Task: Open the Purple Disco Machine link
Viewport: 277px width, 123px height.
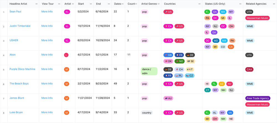Action: 22,69
